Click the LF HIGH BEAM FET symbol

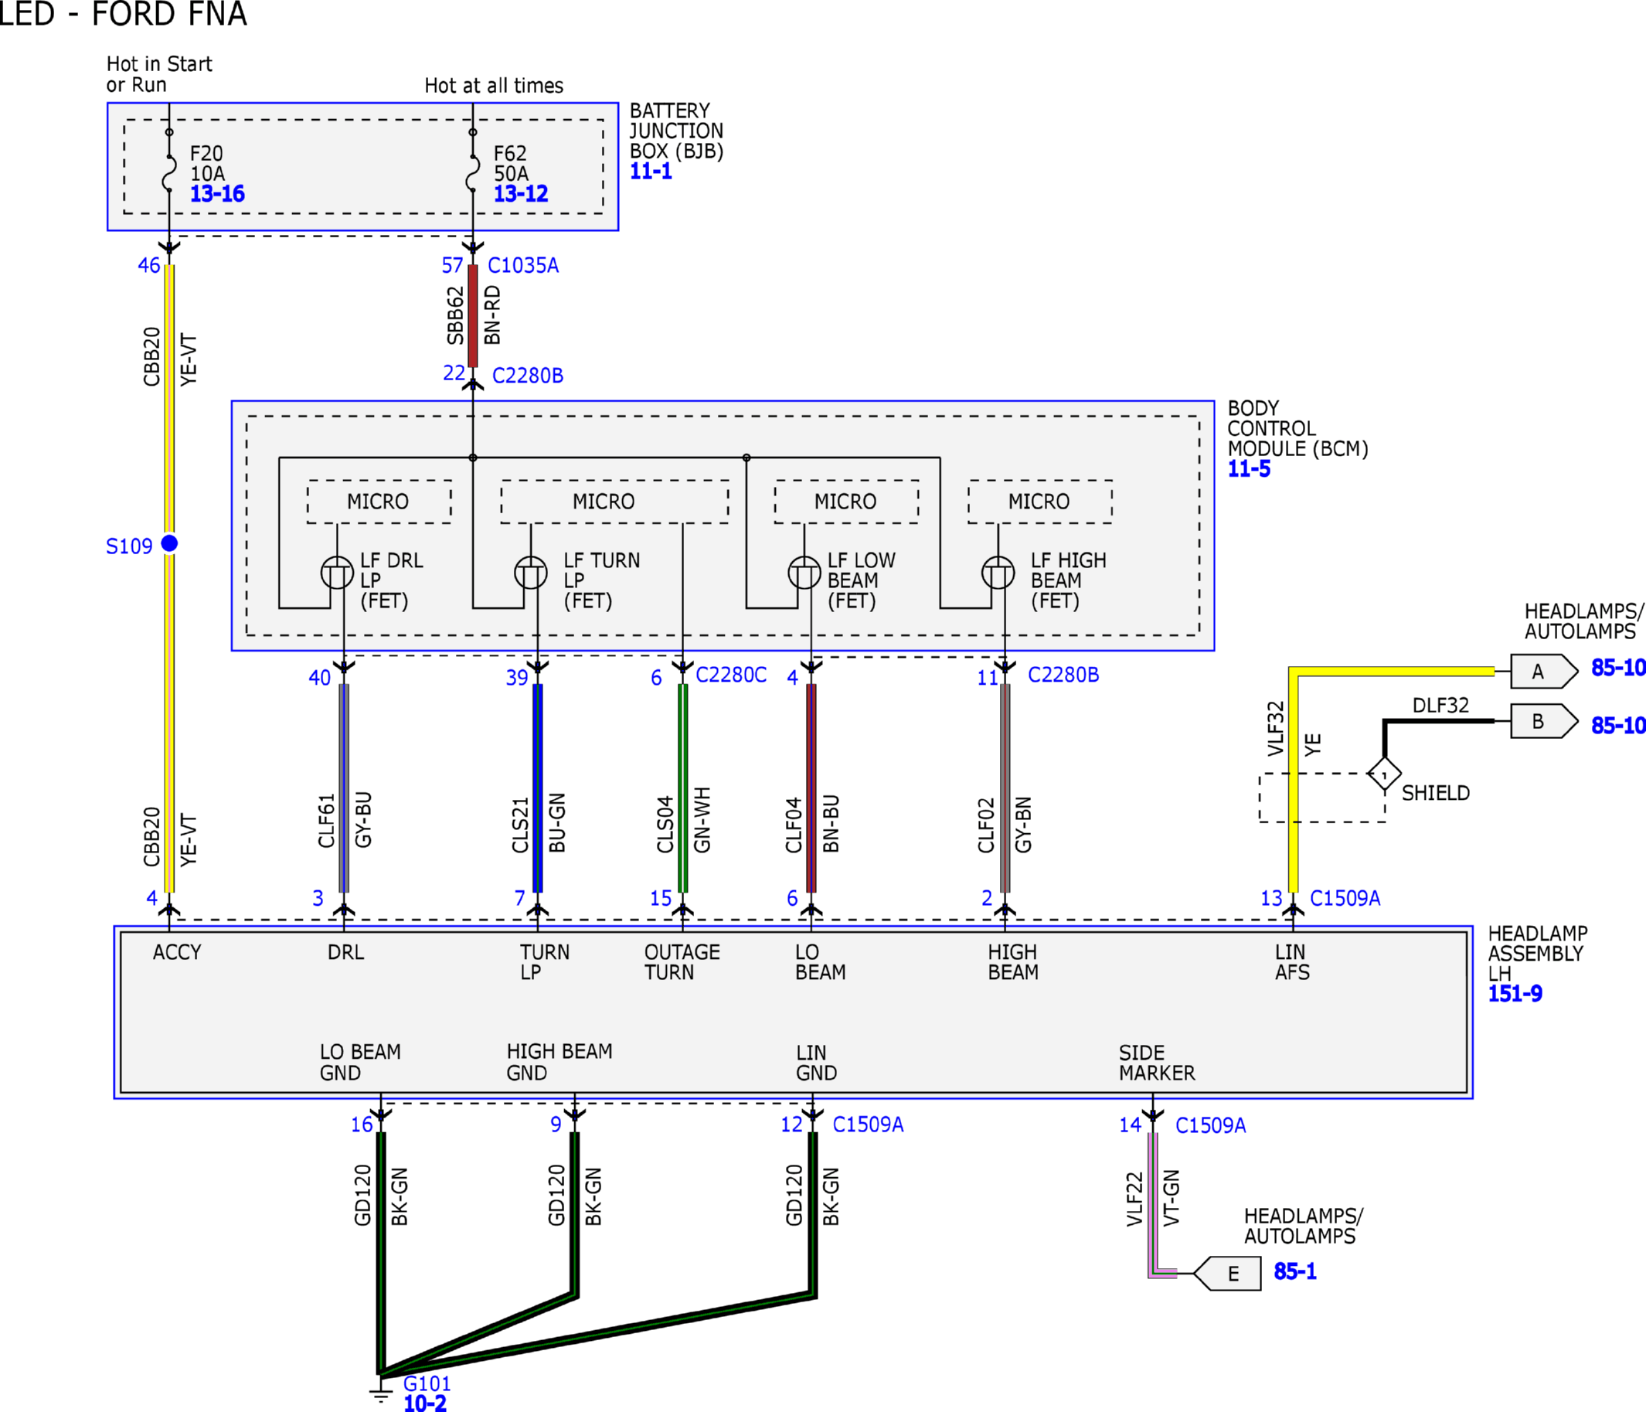[998, 572]
